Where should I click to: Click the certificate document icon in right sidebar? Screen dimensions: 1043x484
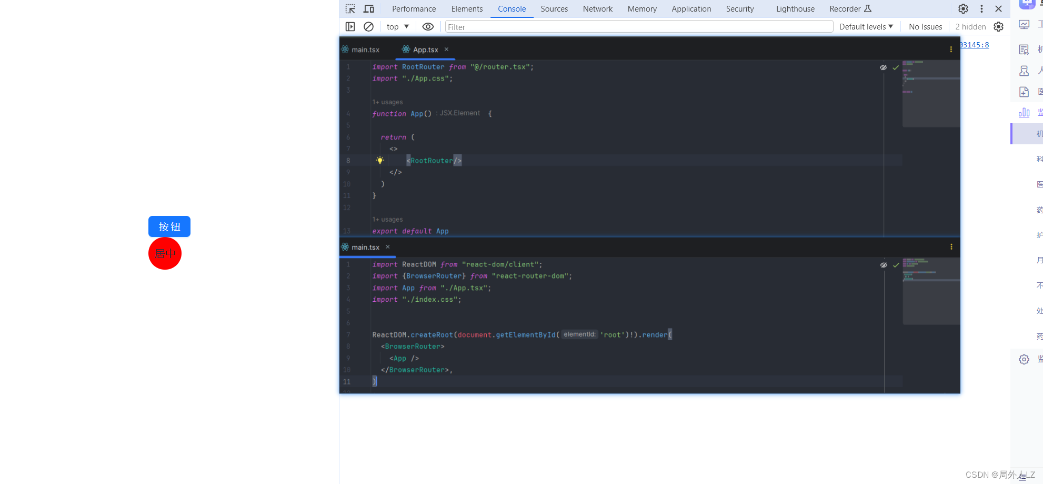coord(1024,50)
